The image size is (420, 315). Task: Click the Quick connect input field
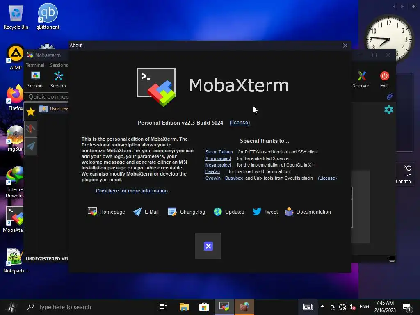click(x=46, y=97)
